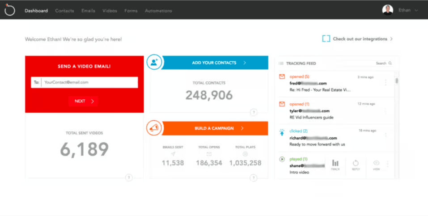Screen dimensions: 428x216
Task: Open options menu for richard's clicked entry
Action: (386, 135)
